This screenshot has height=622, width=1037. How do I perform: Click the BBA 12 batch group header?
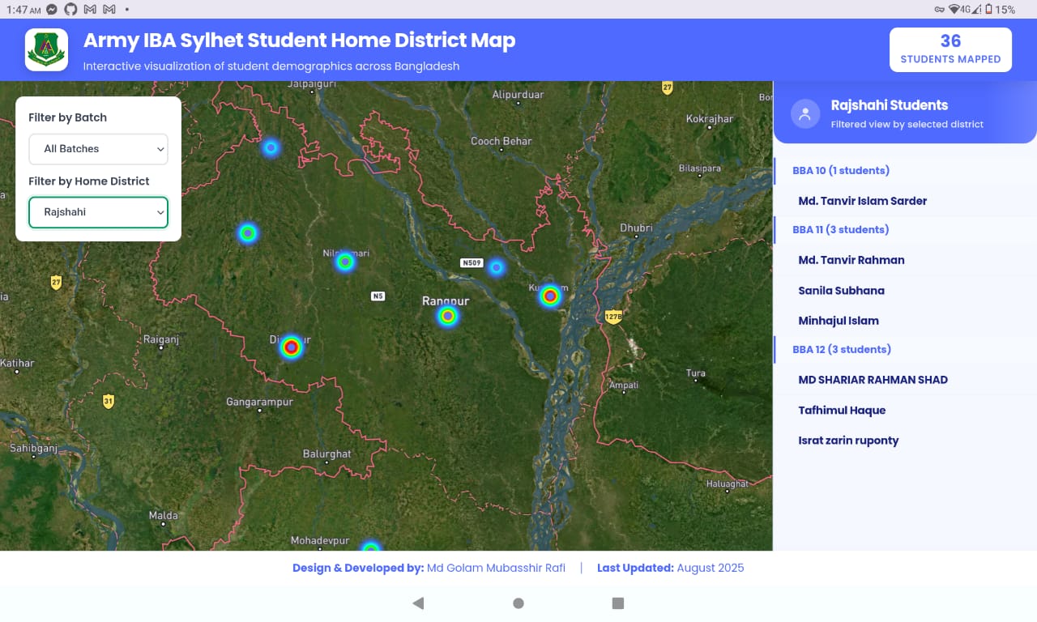coord(841,350)
